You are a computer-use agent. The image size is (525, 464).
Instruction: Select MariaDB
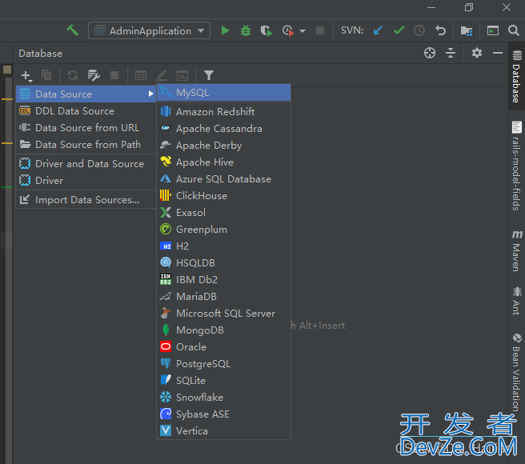click(x=223, y=296)
